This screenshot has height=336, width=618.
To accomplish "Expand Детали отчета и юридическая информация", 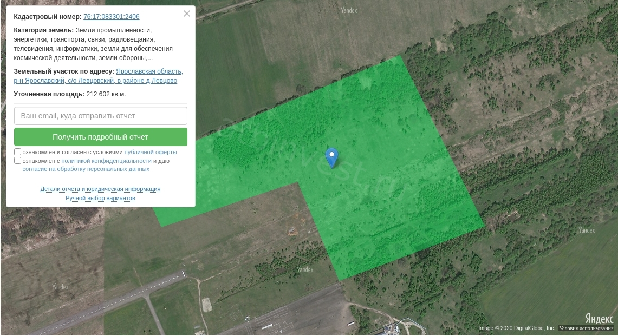I will click(100, 189).
